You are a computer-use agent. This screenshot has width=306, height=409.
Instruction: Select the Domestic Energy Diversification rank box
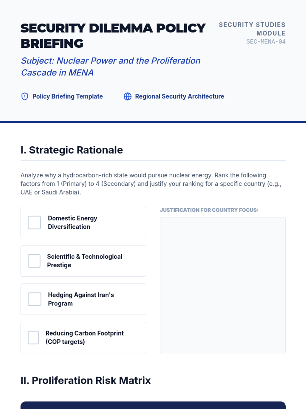(34, 222)
